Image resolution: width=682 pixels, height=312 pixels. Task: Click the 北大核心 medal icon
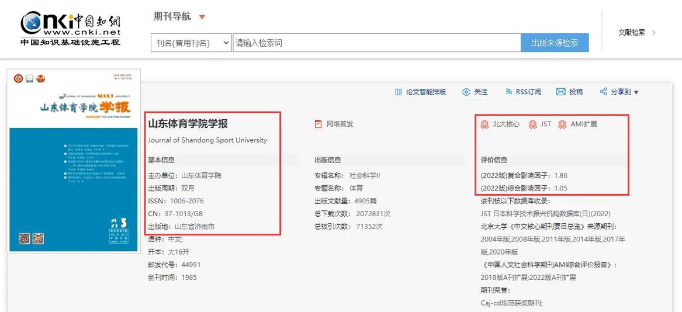pyautogui.click(x=484, y=124)
